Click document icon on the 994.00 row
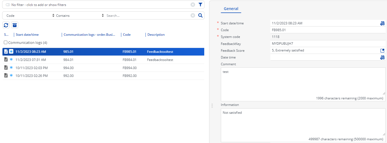Screen dimensions: 387x143 6,67
